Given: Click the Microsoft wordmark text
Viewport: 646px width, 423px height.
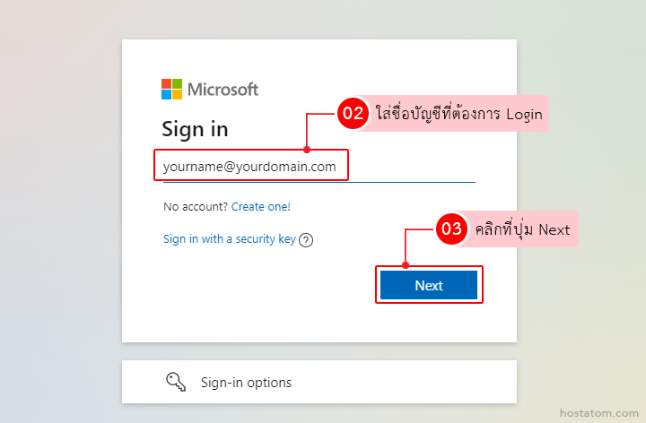Looking at the screenshot, I should 223,89.
